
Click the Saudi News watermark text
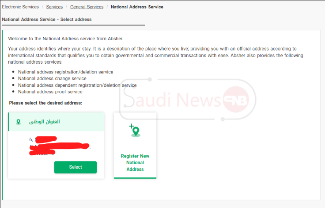click(x=173, y=99)
